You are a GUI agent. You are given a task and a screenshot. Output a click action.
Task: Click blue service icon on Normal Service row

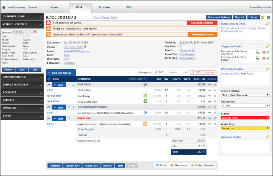tap(145, 113)
